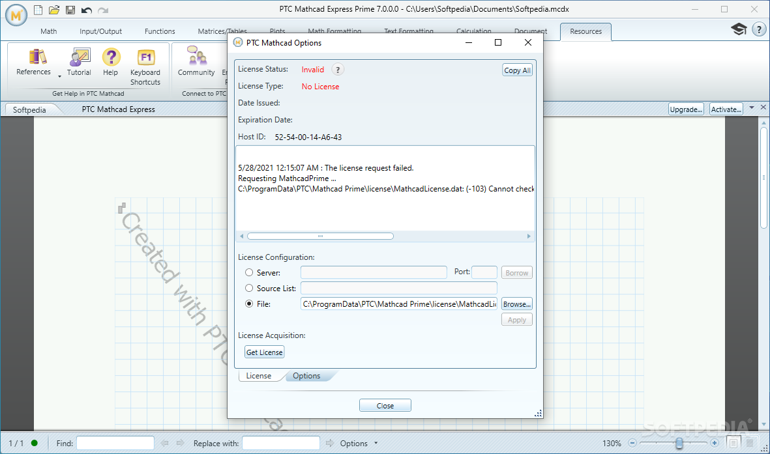Click license status help question mark
This screenshot has height=454, width=770.
[338, 70]
